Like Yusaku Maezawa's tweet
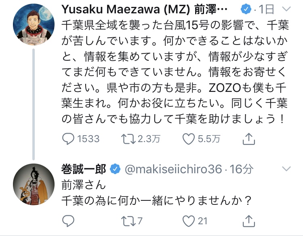The height and width of the screenshot is (236, 303). pyautogui.click(x=188, y=139)
